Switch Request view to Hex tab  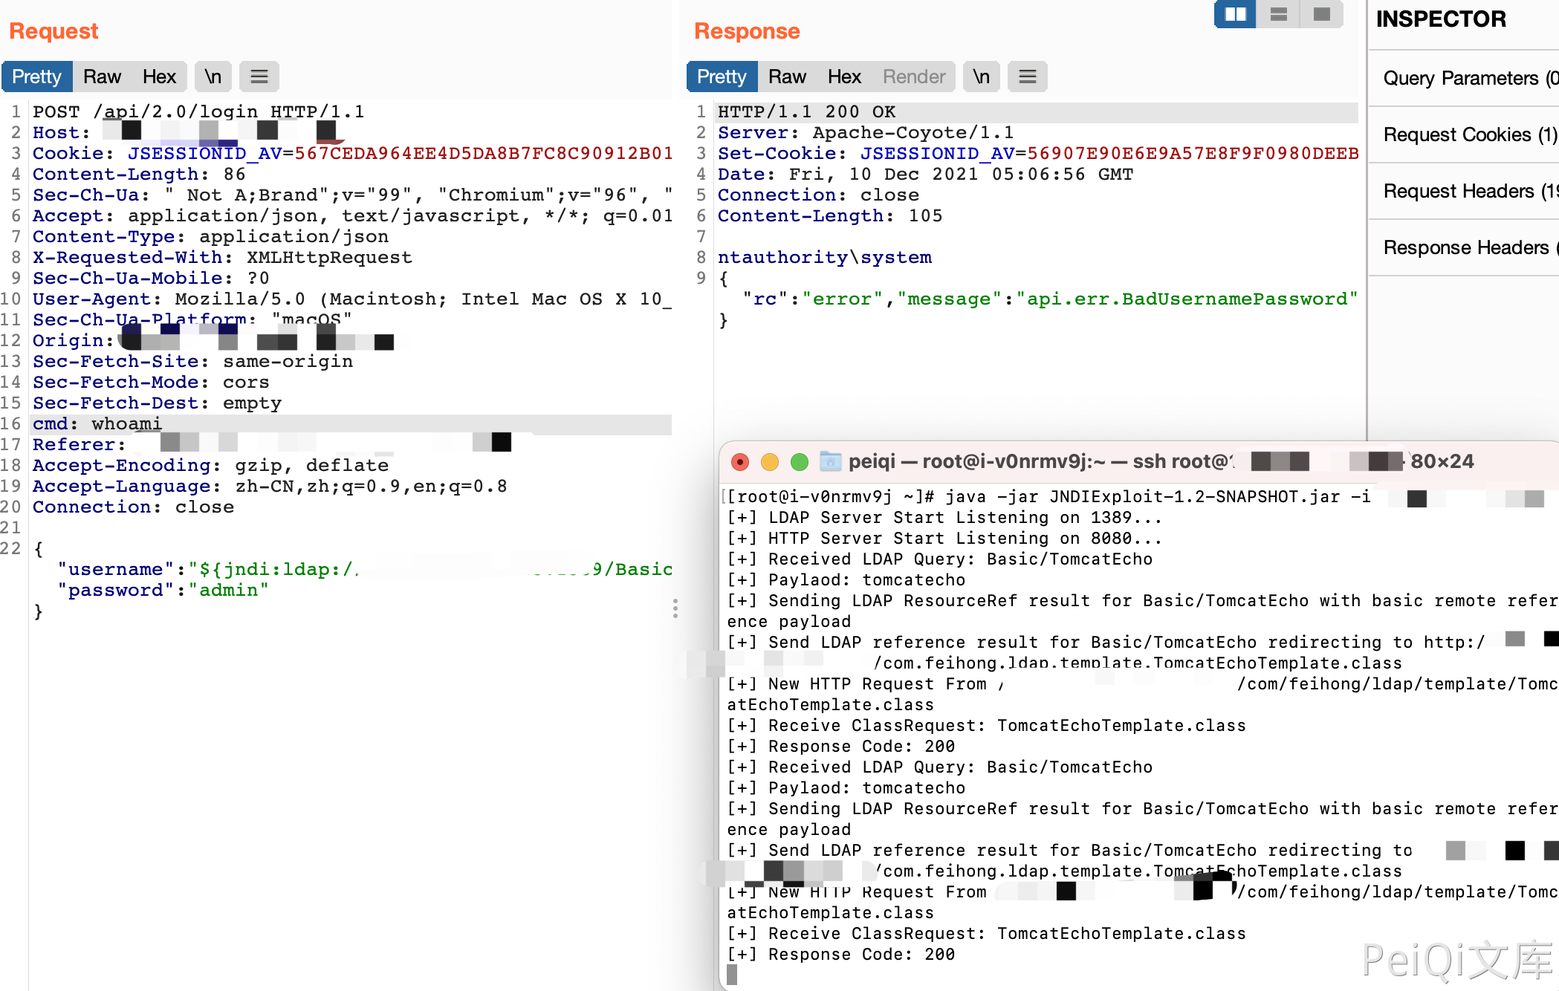tap(159, 77)
